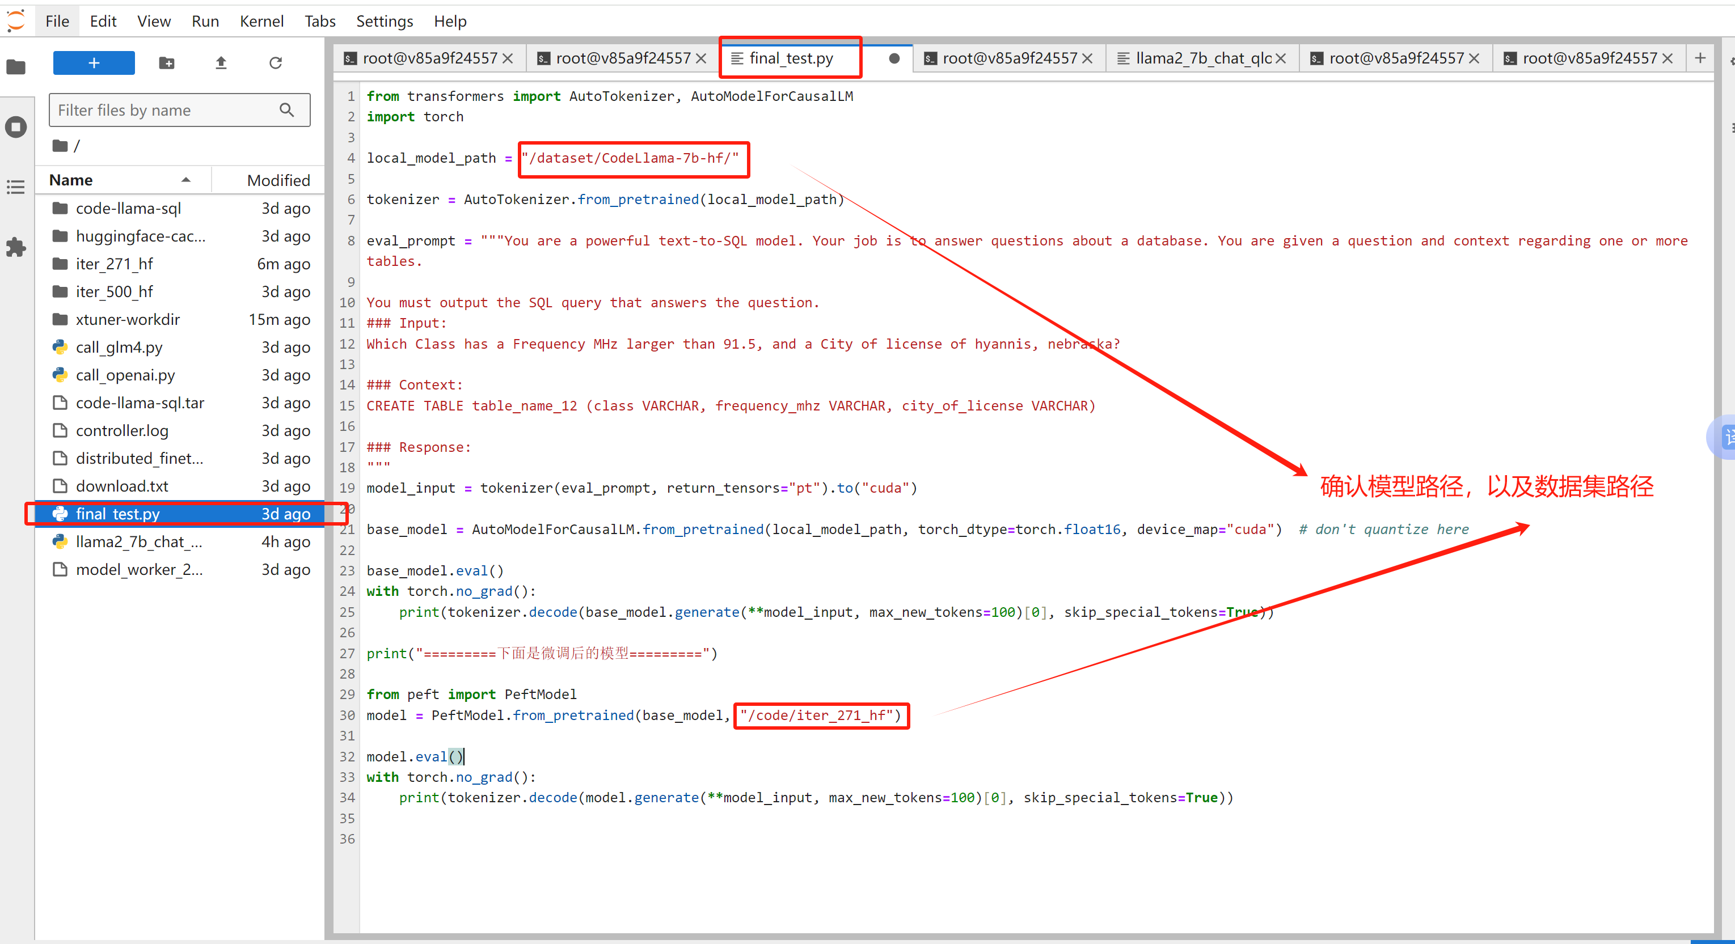Close the llama2_7b_chat_qlc tab

click(x=1280, y=58)
